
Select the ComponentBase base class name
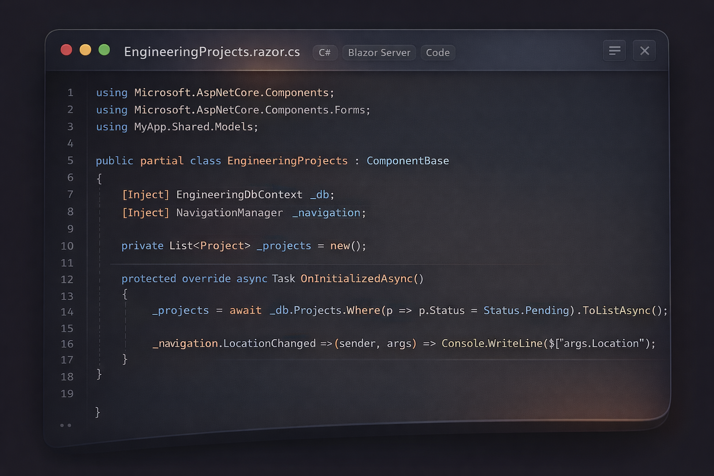click(x=408, y=160)
